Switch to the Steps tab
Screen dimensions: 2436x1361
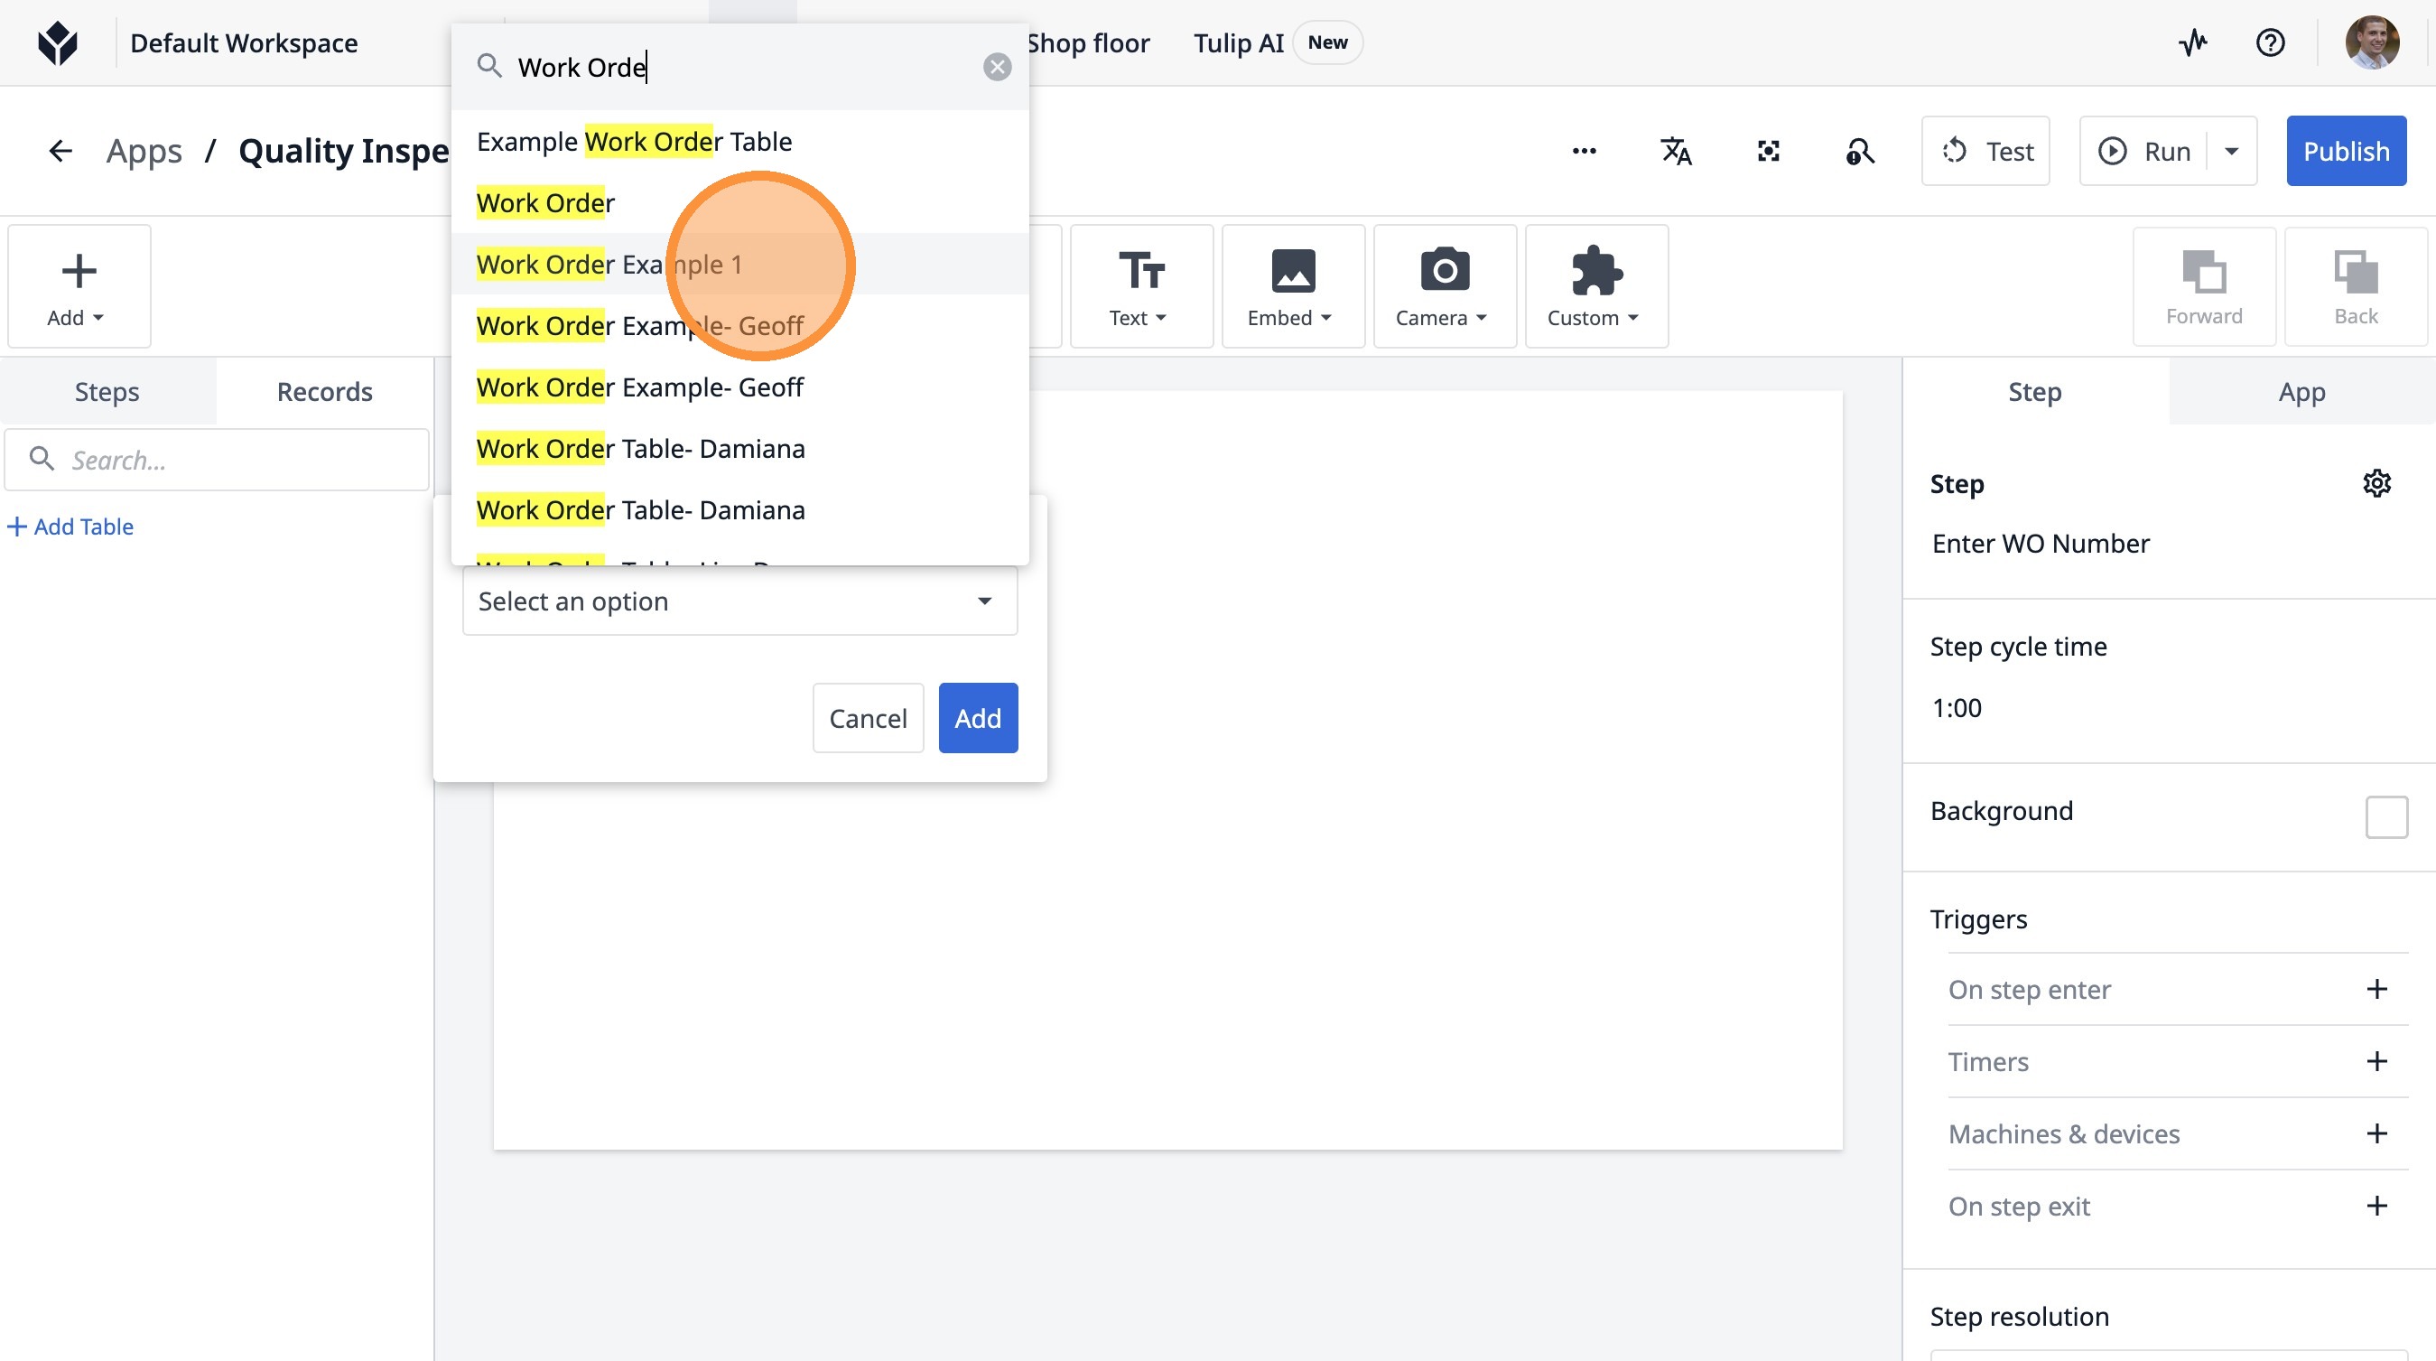pos(107,392)
